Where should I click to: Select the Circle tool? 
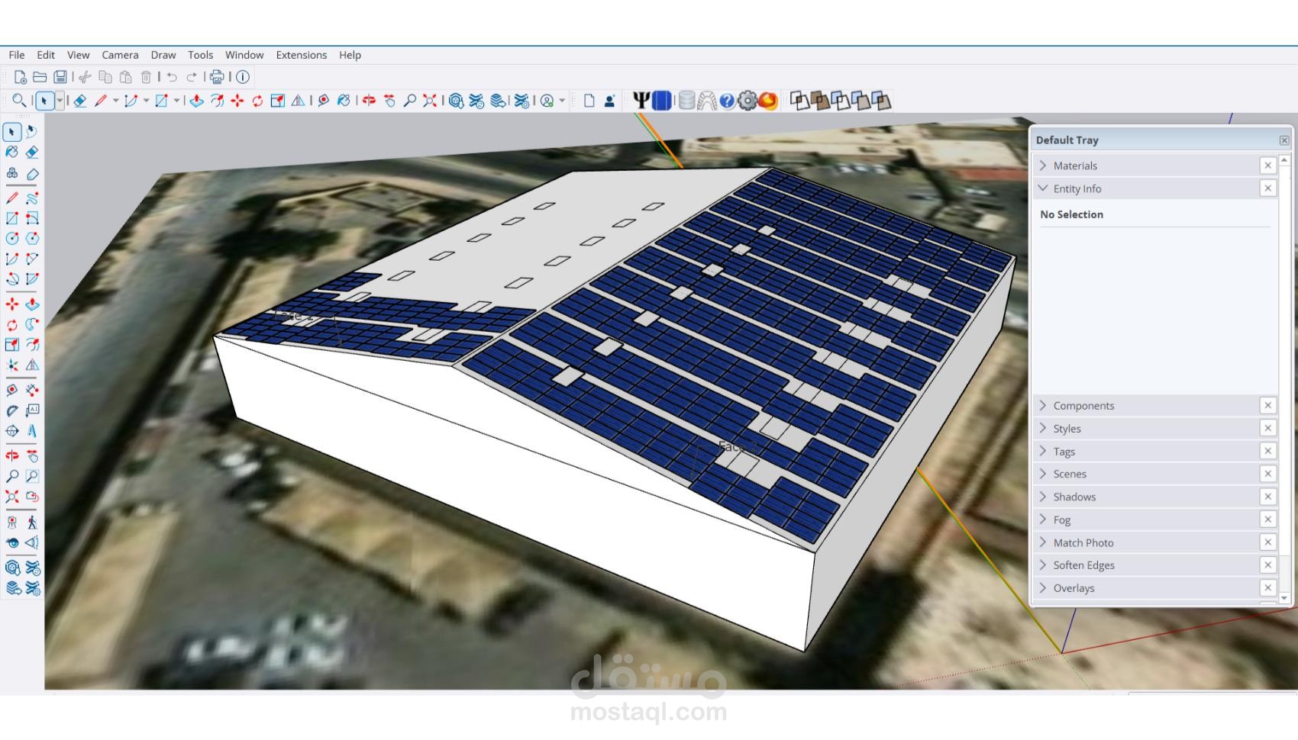pyautogui.click(x=12, y=239)
